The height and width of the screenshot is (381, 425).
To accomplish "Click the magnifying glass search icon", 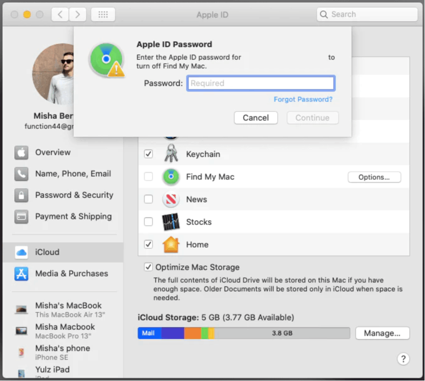I will click(323, 14).
